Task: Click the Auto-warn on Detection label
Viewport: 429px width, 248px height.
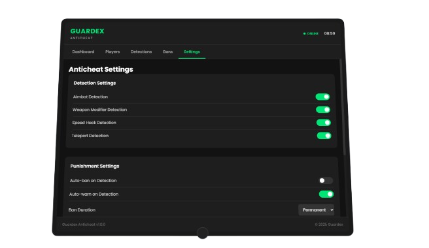Action: (x=94, y=194)
